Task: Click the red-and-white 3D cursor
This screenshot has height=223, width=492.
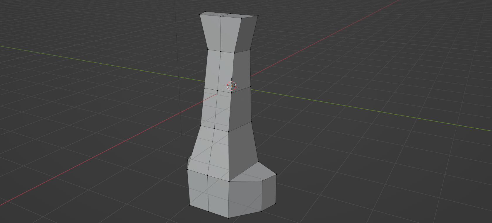Action: click(231, 86)
